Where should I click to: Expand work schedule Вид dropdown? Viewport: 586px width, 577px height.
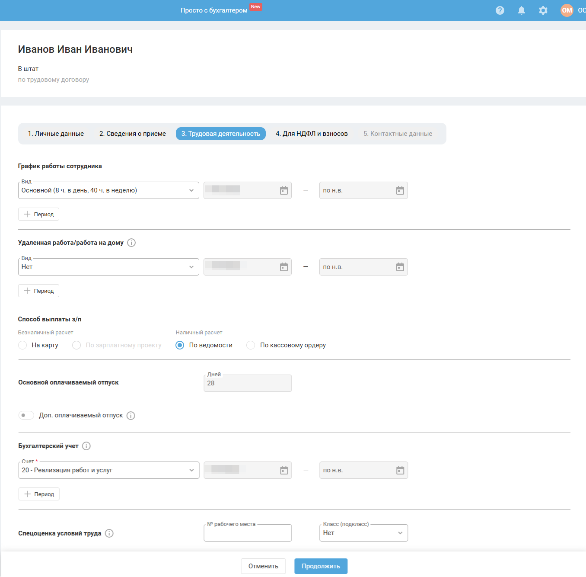pyautogui.click(x=108, y=190)
